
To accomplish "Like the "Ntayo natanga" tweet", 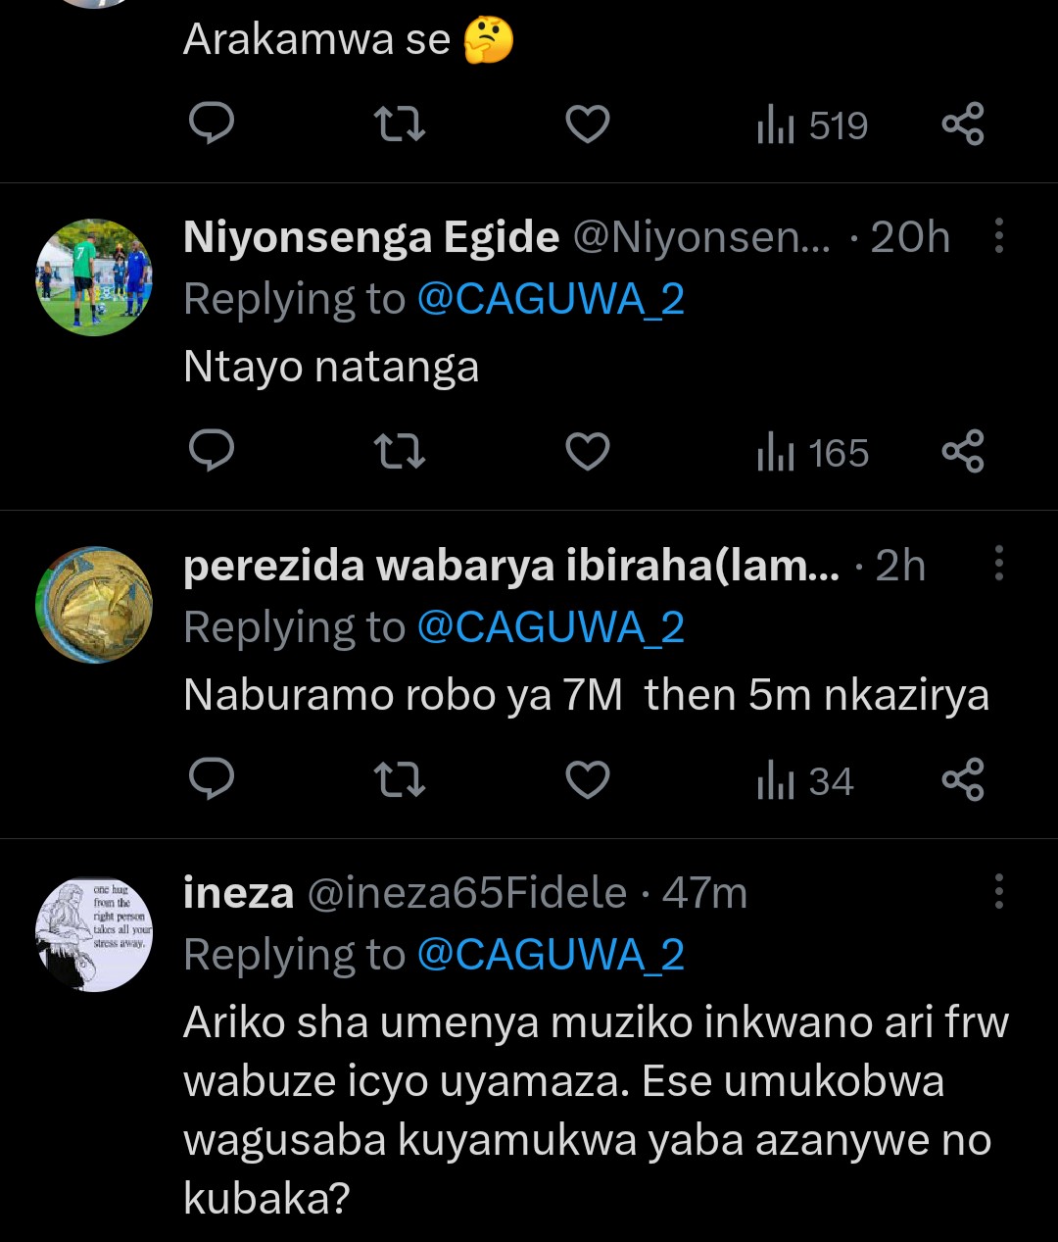I will (588, 452).
